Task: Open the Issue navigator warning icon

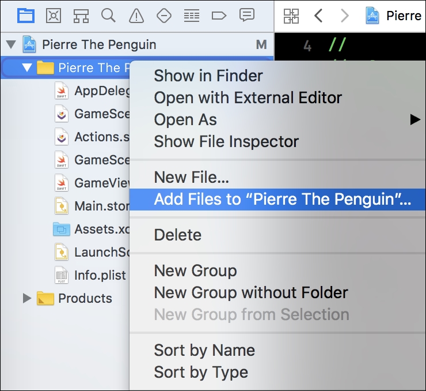Action: [x=136, y=16]
